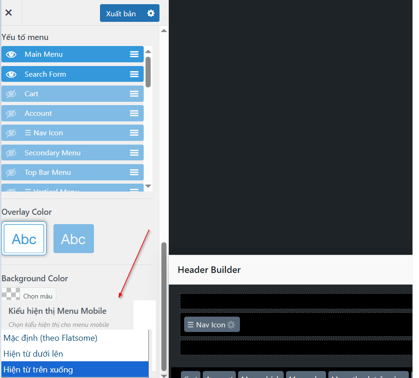Click the Nav Icon settings gear in Header Builder

tap(231, 325)
